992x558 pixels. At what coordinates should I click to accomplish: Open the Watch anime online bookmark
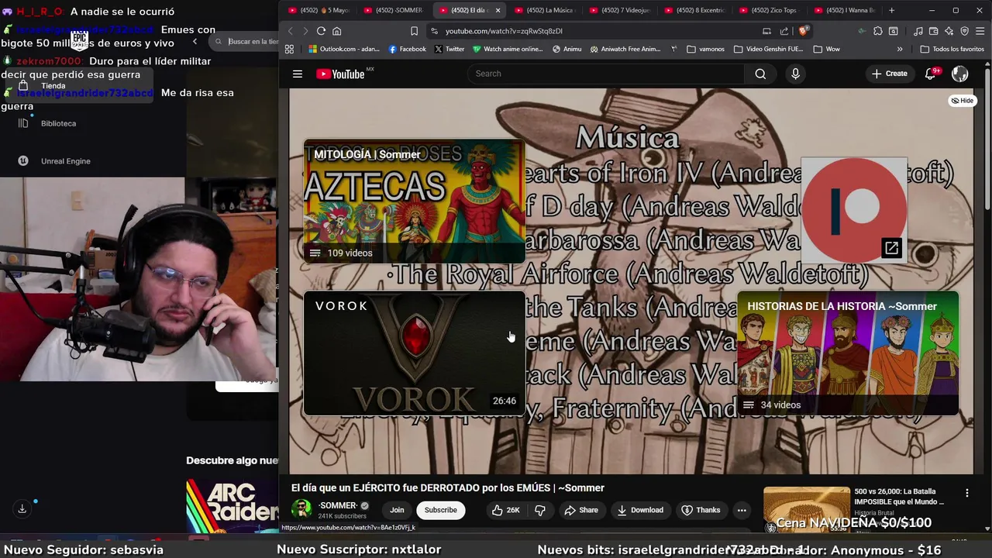pos(508,49)
